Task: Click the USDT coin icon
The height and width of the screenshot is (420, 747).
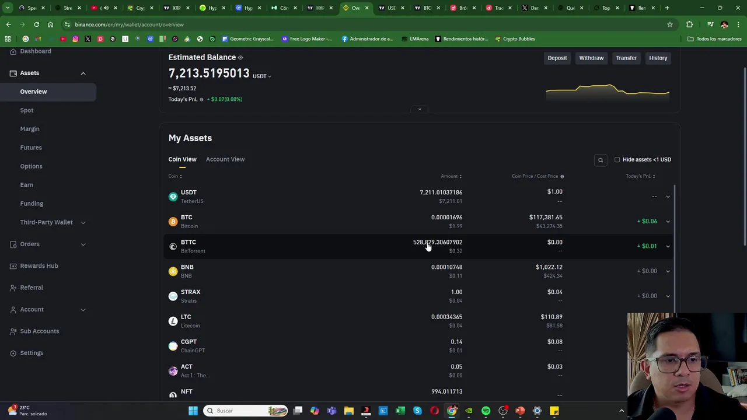Action: pyautogui.click(x=173, y=197)
